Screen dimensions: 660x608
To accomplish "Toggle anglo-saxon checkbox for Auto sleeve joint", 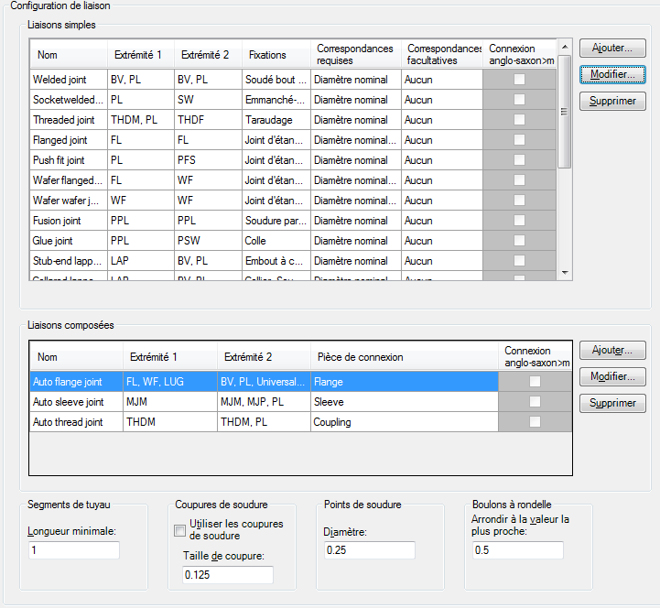I will coord(535,402).
